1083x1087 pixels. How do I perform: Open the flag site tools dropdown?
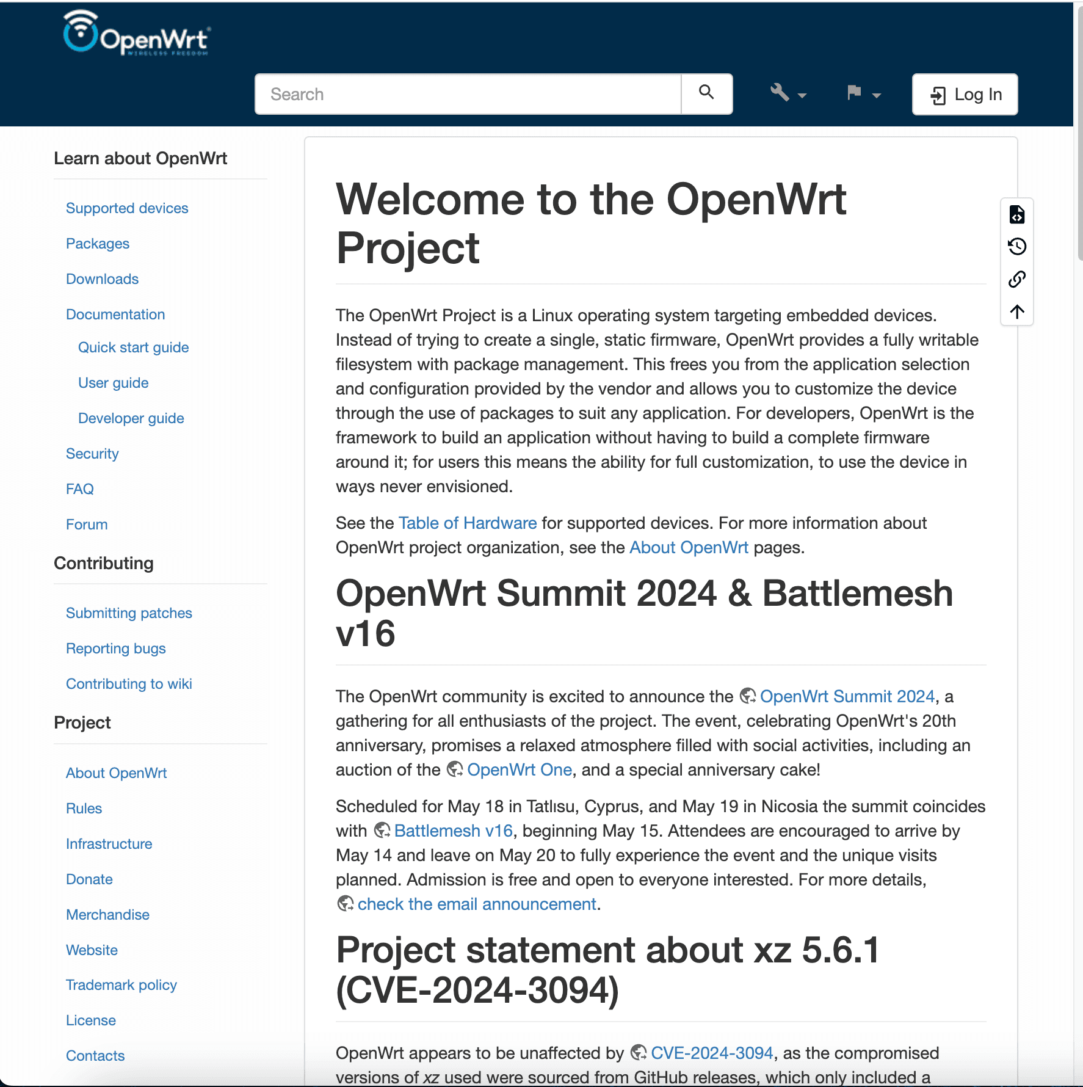[x=864, y=93]
